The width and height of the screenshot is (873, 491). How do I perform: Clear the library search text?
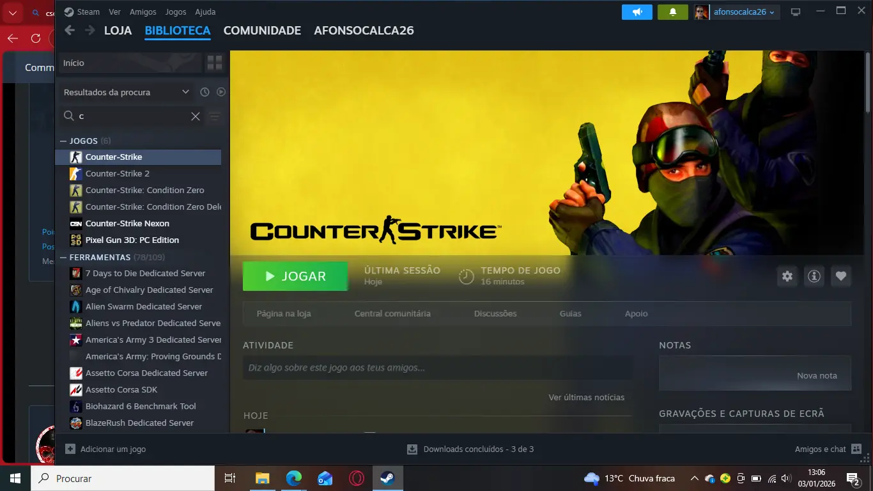[196, 116]
